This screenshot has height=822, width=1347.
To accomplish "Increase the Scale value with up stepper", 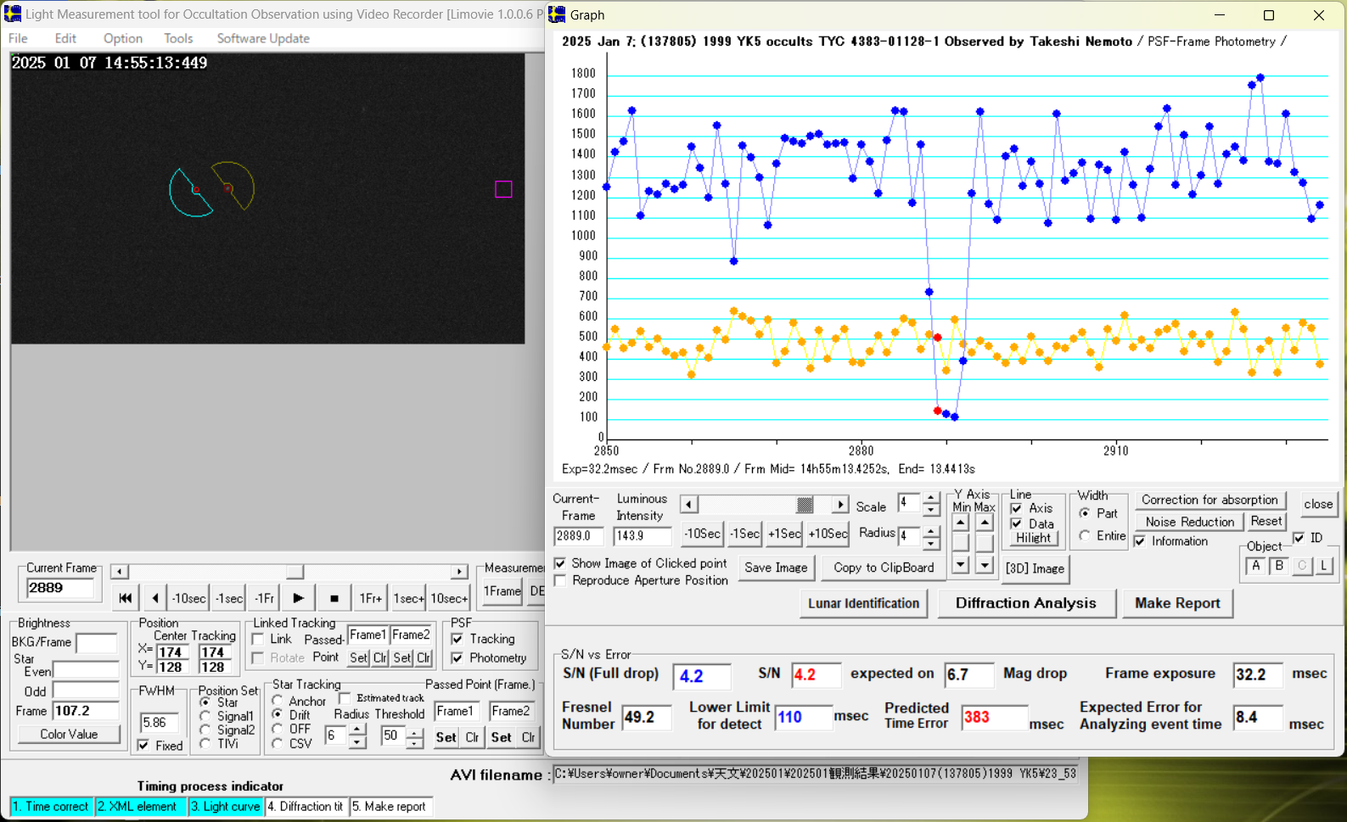I will (931, 498).
